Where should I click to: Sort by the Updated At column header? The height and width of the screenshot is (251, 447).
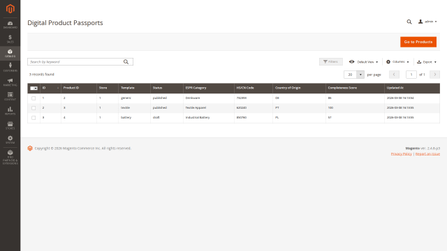tap(412, 88)
